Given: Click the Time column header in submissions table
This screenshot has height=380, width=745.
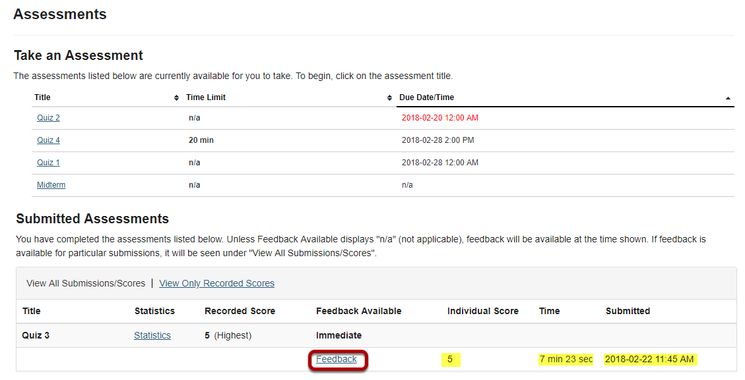Looking at the screenshot, I should (x=549, y=311).
